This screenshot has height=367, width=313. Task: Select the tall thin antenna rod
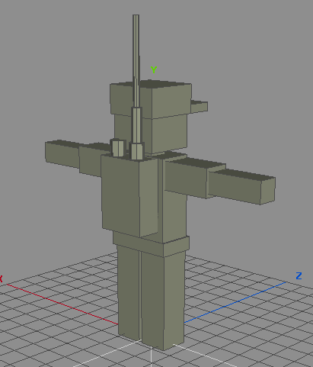coord(136,61)
